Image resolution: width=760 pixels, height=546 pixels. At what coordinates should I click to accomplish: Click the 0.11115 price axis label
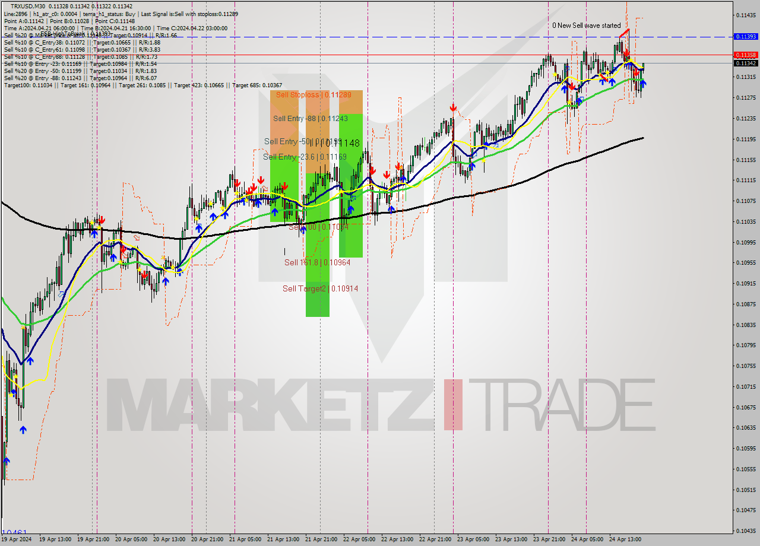746,180
